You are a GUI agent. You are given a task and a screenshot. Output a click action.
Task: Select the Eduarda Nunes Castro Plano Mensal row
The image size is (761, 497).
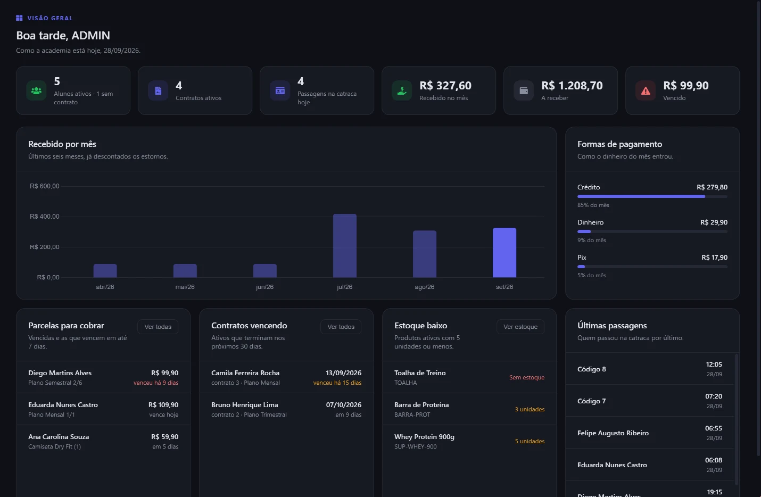(103, 409)
